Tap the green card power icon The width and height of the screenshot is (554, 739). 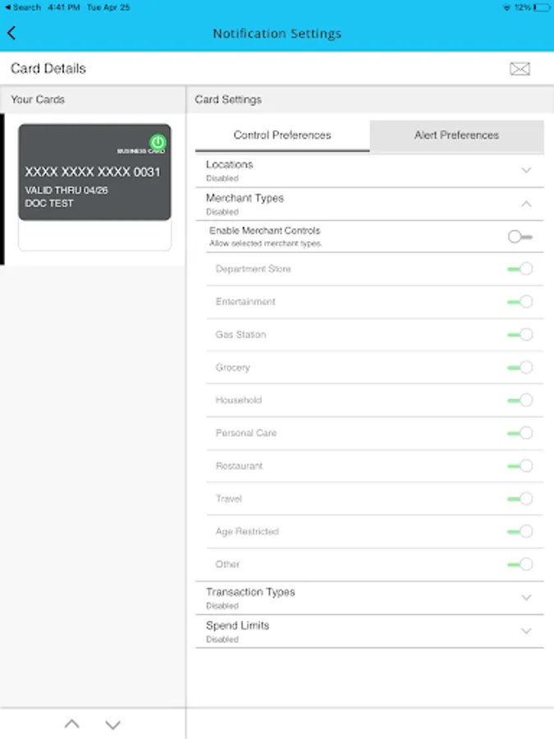158,142
